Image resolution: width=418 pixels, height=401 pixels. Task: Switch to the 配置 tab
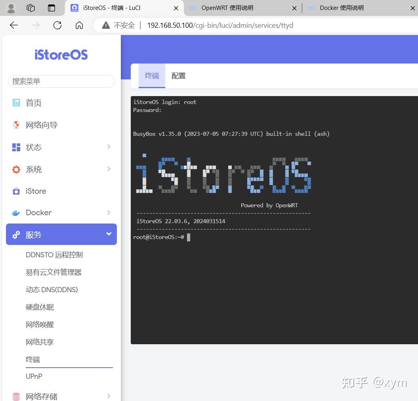(x=178, y=75)
